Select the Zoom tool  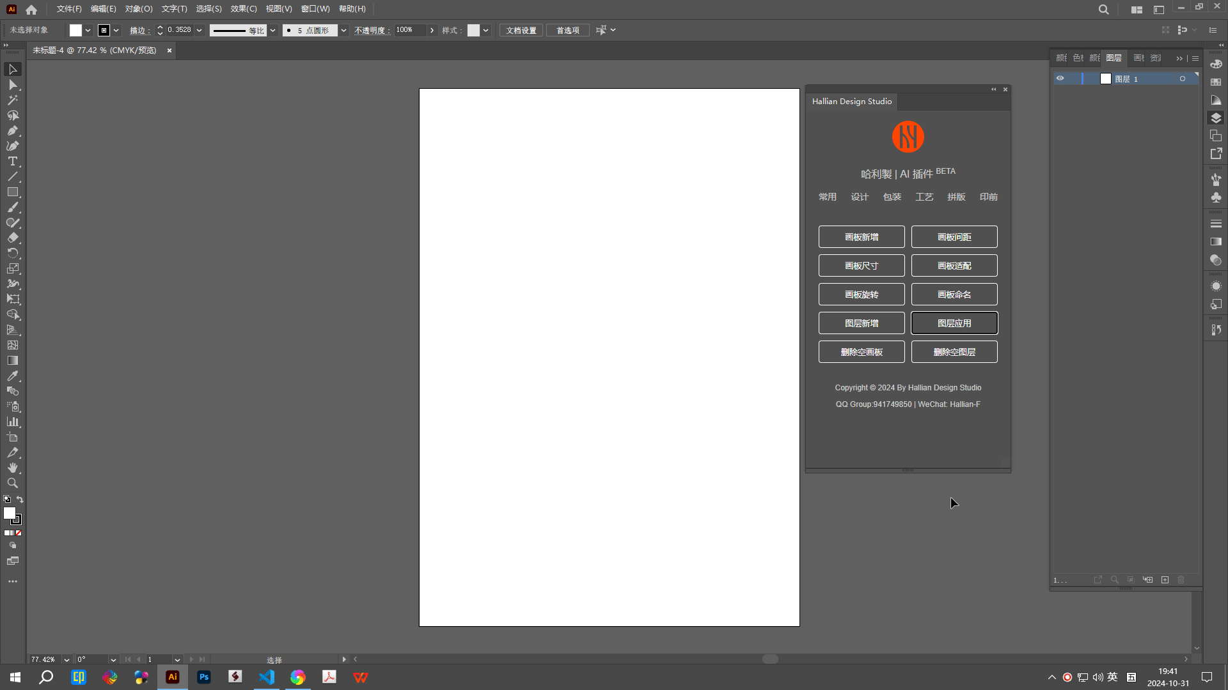(x=13, y=483)
